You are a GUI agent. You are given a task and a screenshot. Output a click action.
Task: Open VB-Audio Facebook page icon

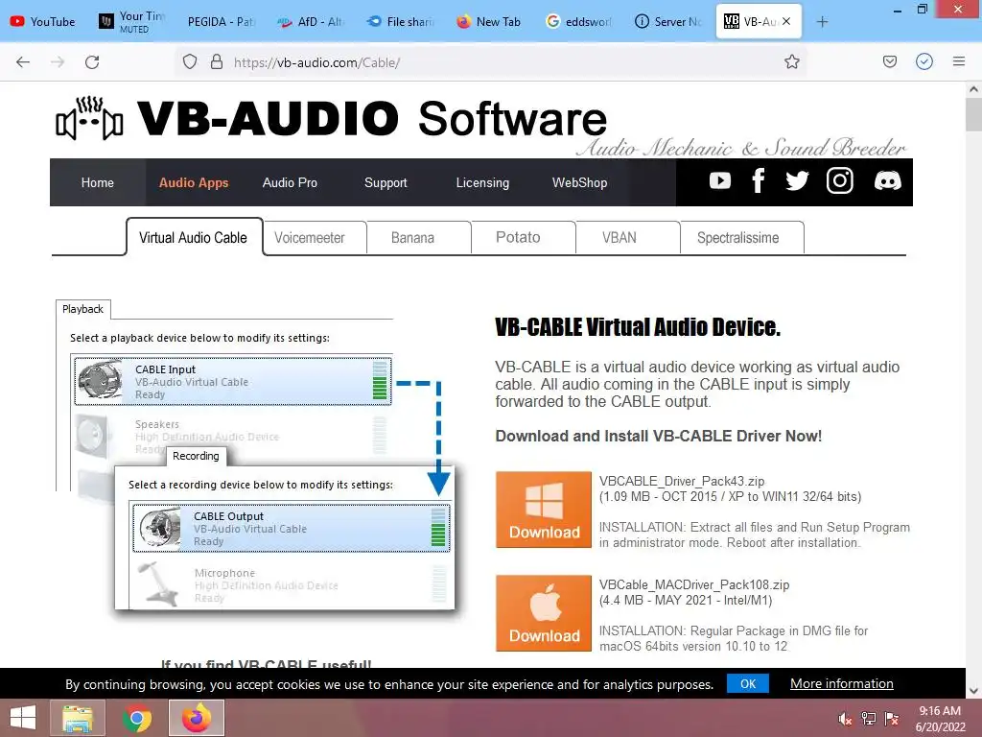coord(758,181)
